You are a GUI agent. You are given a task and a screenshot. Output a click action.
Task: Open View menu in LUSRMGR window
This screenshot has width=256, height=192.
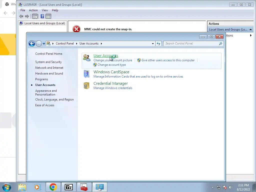coord(45,10)
